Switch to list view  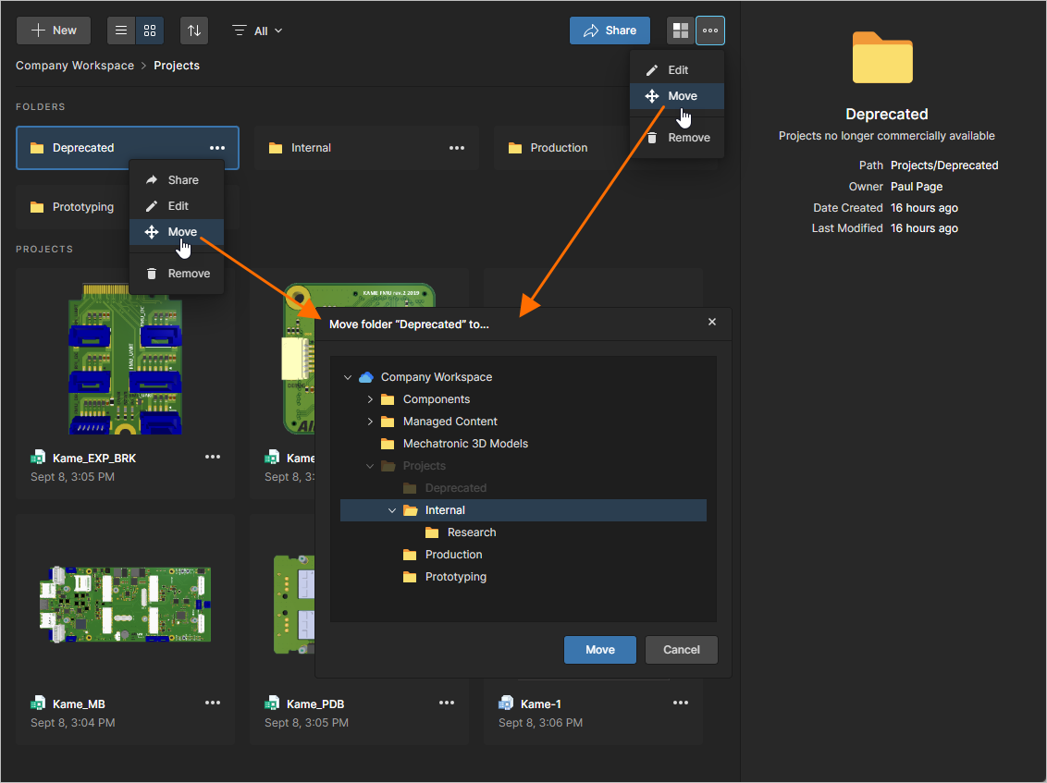click(x=121, y=31)
